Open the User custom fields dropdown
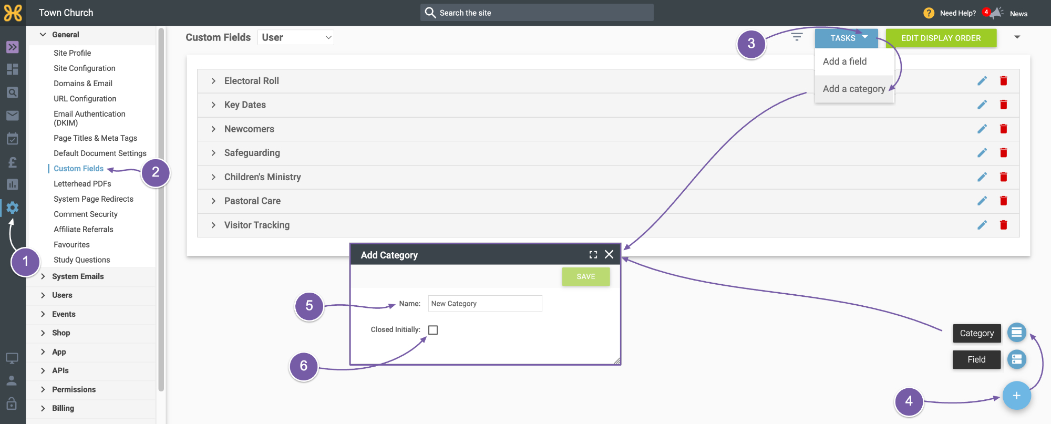 (295, 37)
